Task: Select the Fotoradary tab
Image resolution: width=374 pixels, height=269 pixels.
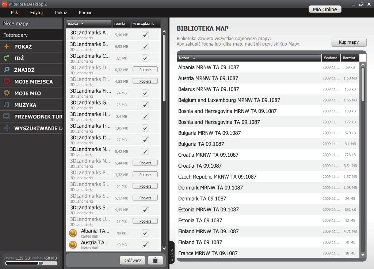Action: coord(31,35)
